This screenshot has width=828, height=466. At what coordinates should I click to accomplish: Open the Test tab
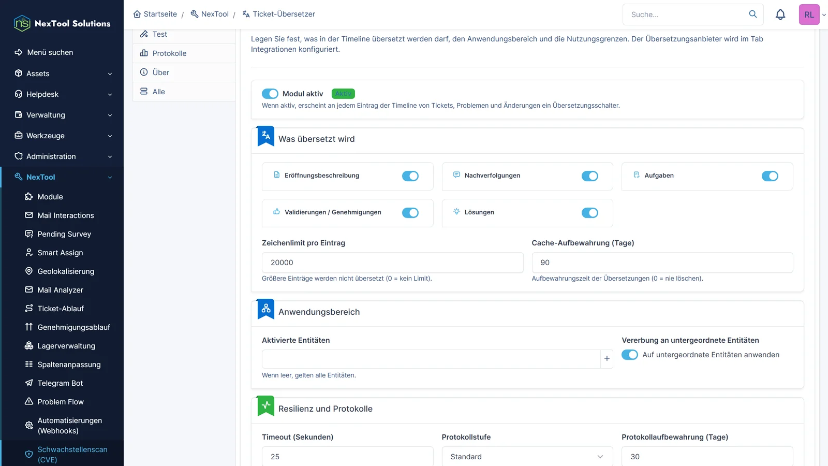tap(184, 34)
